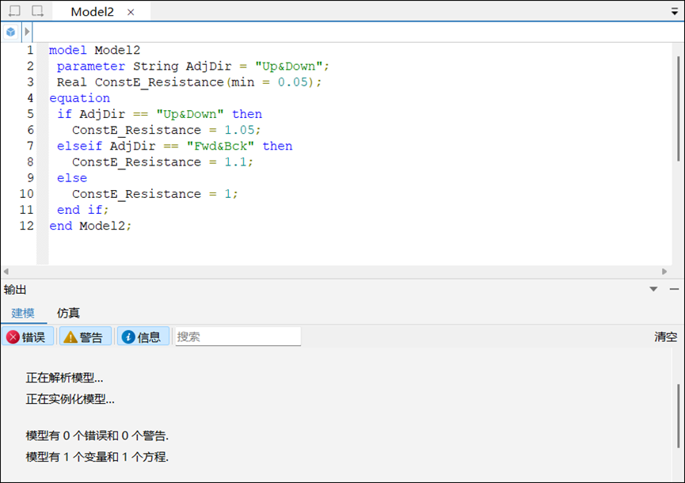The width and height of the screenshot is (685, 483).
Task: Click the "Fwd&Bck" string on line 7
Action: (x=220, y=146)
